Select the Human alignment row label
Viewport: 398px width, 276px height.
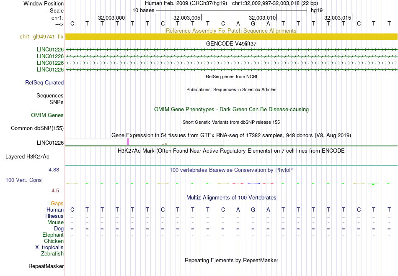55,210
